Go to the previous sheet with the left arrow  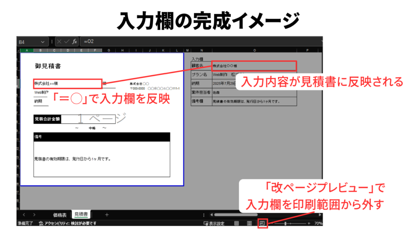tap(24, 214)
